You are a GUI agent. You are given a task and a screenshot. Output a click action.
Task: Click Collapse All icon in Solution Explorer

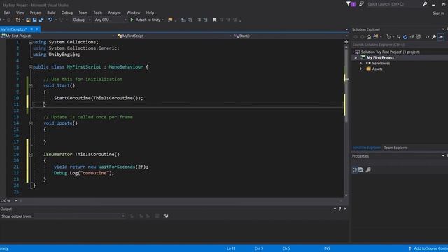412,37
